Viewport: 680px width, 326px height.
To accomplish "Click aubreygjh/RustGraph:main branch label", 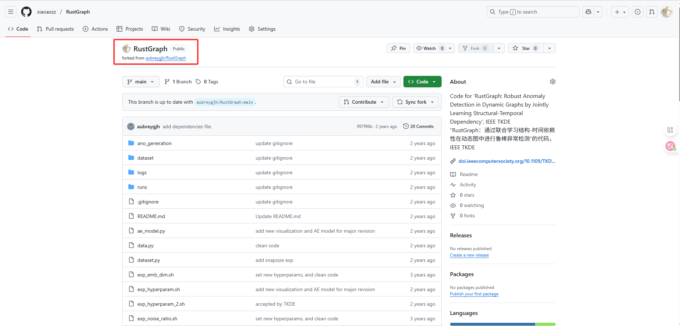I will point(225,102).
